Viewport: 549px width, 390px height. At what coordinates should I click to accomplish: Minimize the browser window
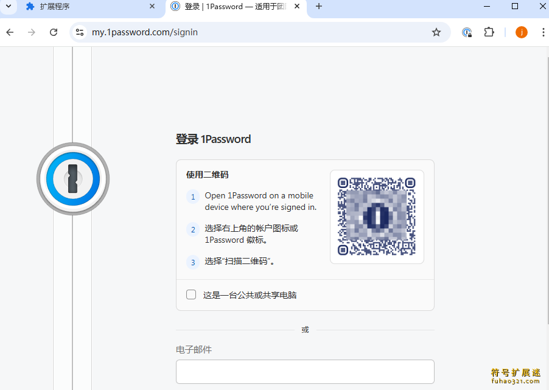point(487,6)
